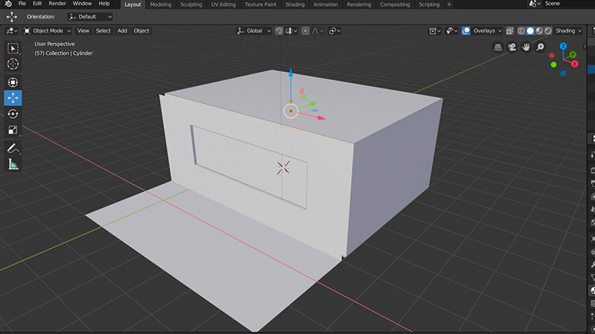
Task: Click the Blender logo menu icon
Action: click(x=8, y=4)
